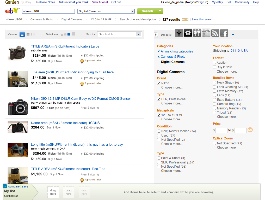
Task: Click the reset results button
Action: [x=185, y=20]
